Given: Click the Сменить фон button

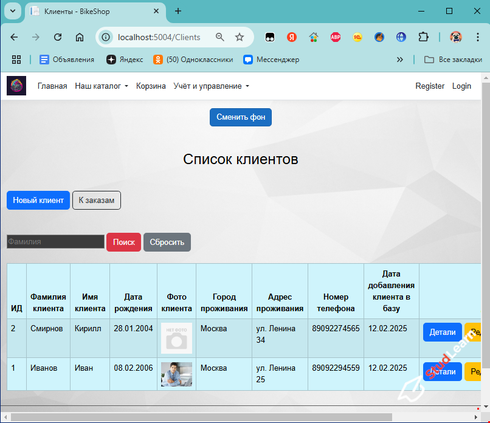Looking at the screenshot, I should pos(240,117).
